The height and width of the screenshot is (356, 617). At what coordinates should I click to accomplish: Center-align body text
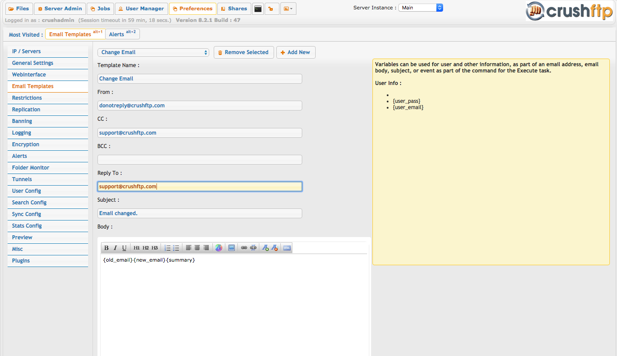pos(197,248)
